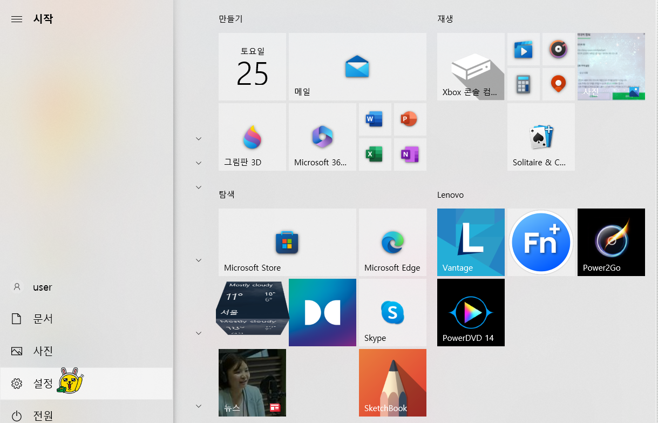Open the 사진 live tile in 재생 group
The image size is (658, 423).
611,66
